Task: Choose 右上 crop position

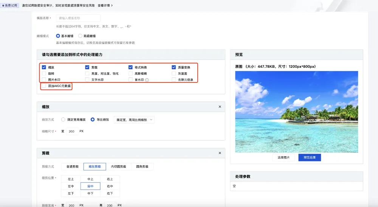Action: click(x=110, y=179)
